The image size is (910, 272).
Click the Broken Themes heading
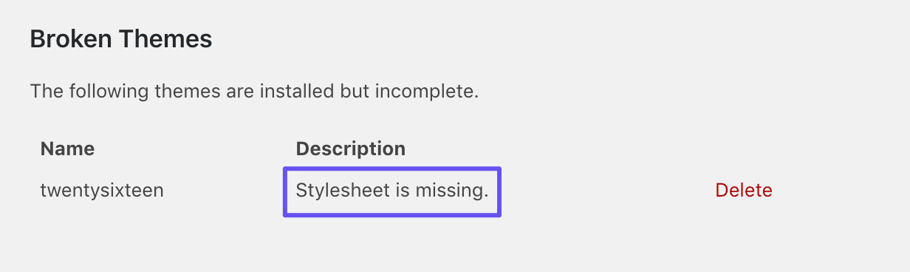point(121,38)
